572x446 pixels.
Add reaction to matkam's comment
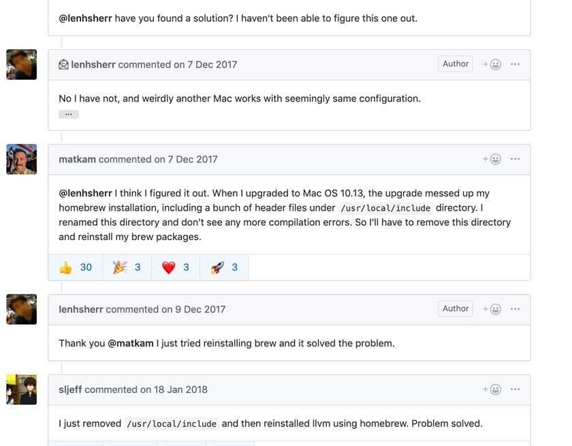tap(492, 160)
